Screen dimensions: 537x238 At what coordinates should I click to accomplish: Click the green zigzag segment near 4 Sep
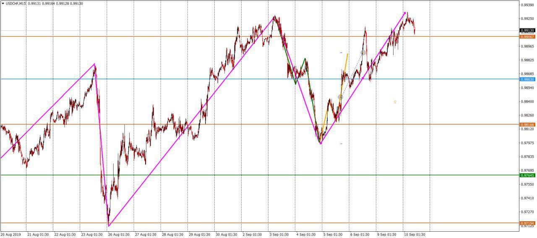coord(300,72)
